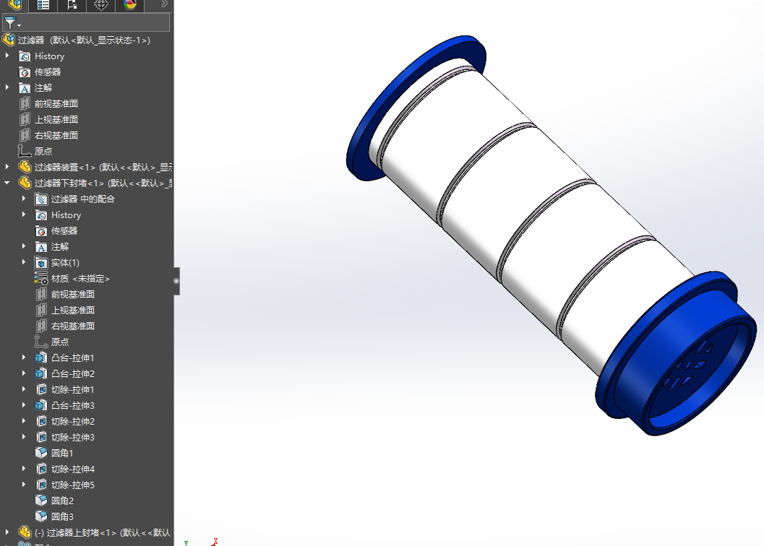Select the top-level 原点 origin icon

pyautogui.click(x=25, y=152)
